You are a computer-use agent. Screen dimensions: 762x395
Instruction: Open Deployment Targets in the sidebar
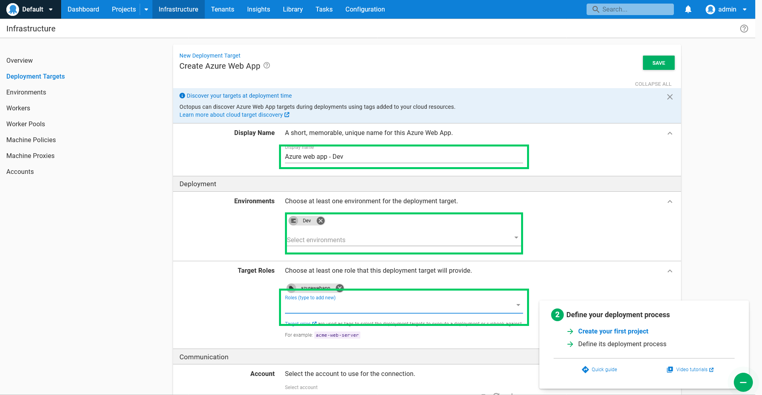pos(35,76)
